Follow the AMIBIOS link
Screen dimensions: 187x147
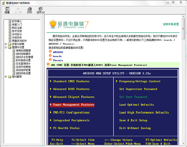click(58, 52)
